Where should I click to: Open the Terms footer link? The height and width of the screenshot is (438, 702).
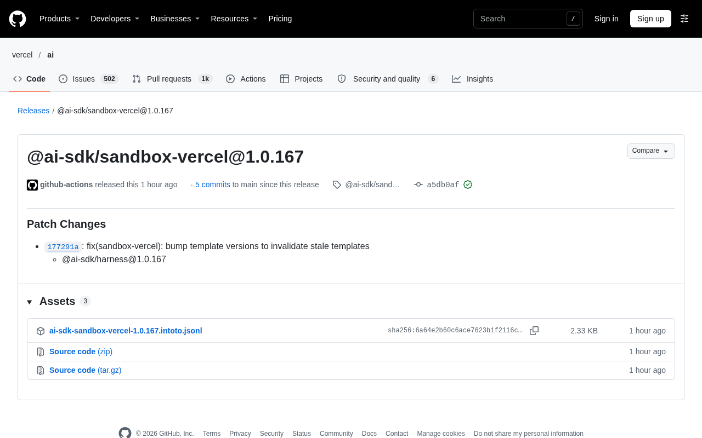(212, 434)
